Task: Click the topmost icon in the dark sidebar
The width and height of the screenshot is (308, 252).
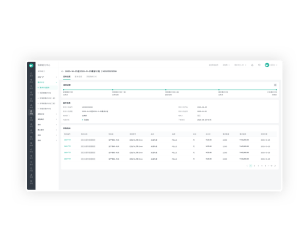Action: 31,74
